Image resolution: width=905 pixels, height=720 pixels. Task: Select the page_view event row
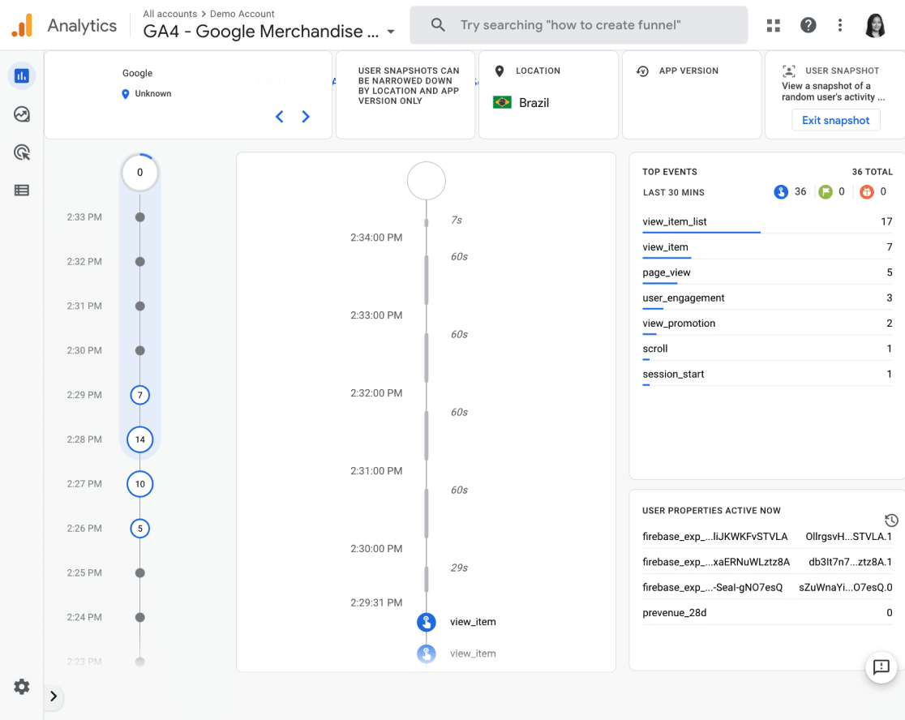pos(667,272)
